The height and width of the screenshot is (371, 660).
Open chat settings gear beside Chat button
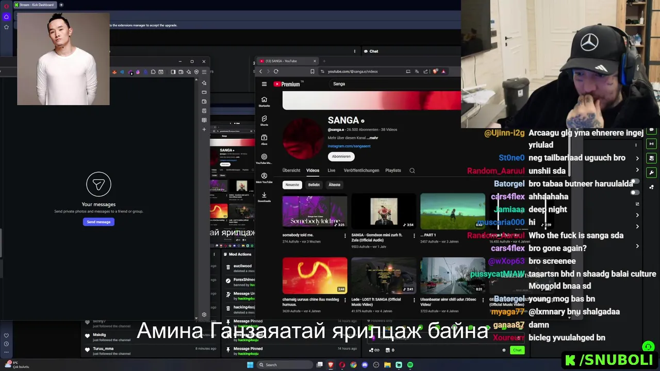(504, 350)
